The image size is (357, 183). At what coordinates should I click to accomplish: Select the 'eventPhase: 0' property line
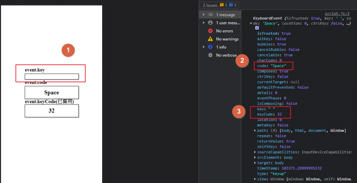click(272, 98)
